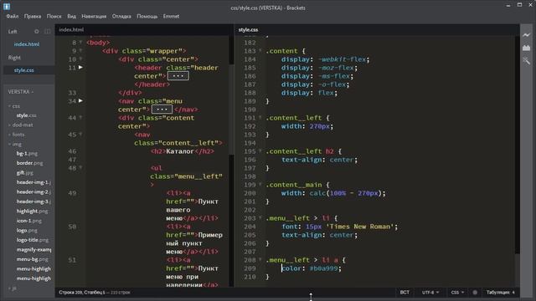The image size is (536, 301).
Task: Open the CSS language mode dropdown
Action: 457,293
